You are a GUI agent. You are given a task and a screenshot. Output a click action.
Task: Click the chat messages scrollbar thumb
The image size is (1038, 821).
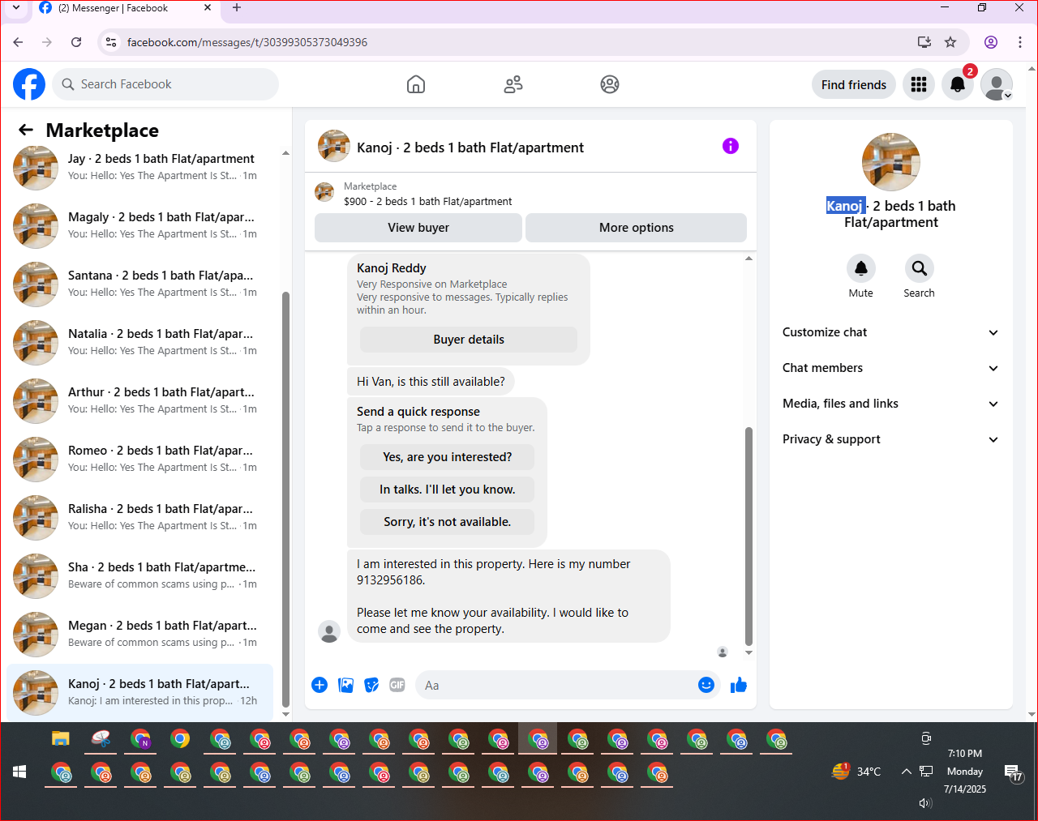[748, 537]
